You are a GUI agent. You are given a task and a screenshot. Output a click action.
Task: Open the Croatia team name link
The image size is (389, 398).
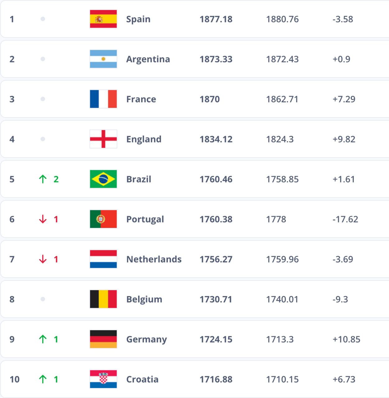click(142, 379)
